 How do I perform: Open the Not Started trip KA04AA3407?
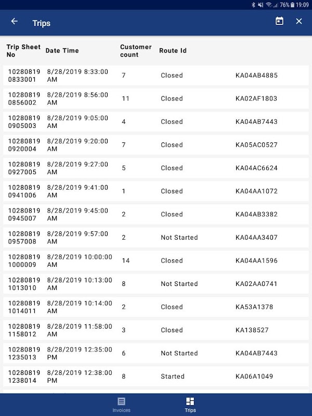click(156, 238)
